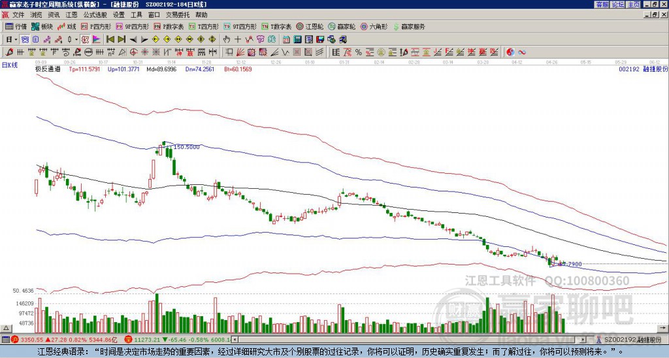
Task: Open the 行情 quotes view
Action: 16,26
